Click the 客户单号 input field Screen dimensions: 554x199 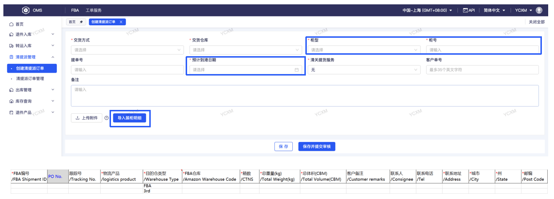(482, 70)
